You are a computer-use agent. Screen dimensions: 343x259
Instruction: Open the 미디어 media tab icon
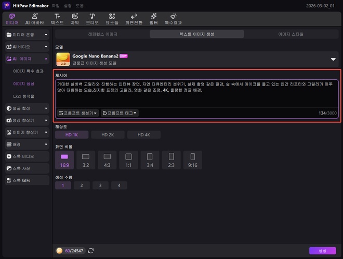(x=12, y=19)
